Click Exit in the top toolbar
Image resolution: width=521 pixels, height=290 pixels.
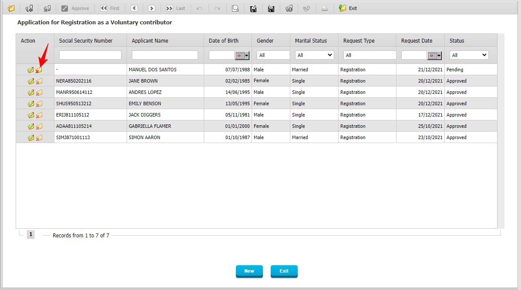pos(348,8)
